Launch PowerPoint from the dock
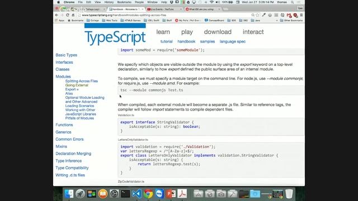This screenshot has height=201, width=358. click(171, 194)
